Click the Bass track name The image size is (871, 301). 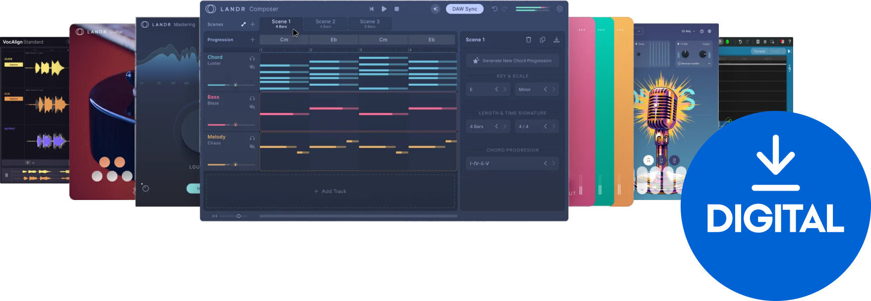(x=213, y=97)
